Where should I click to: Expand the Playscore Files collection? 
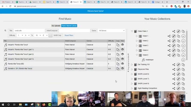[x=132, y=69]
